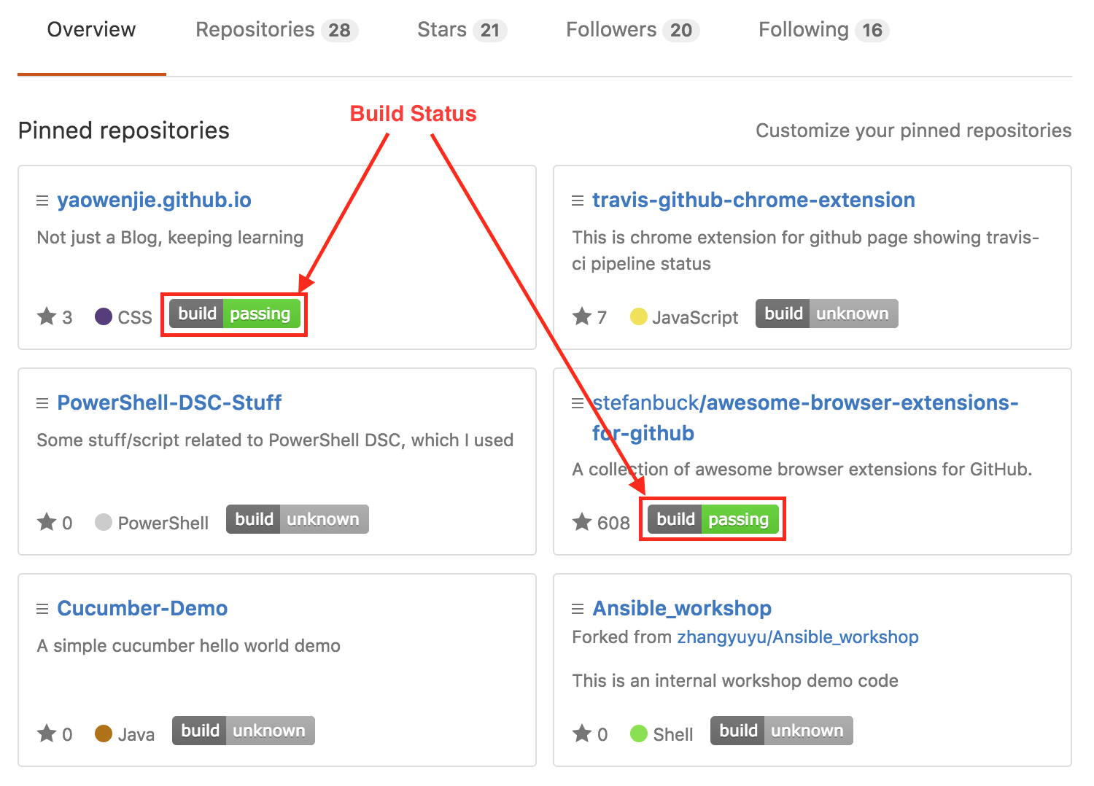The height and width of the screenshot is (786, 1094).
Task: Click 'A simple cucumber hello world demo' text
Action: click(188, 646)
